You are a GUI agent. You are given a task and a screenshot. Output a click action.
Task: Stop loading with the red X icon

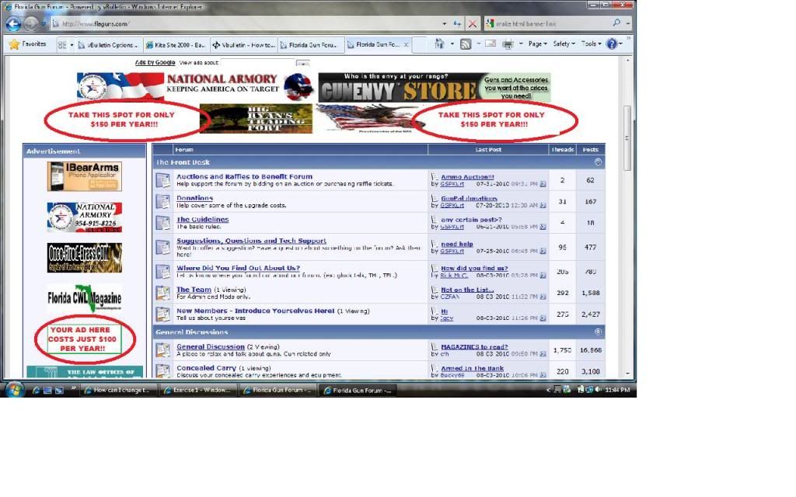473,23
